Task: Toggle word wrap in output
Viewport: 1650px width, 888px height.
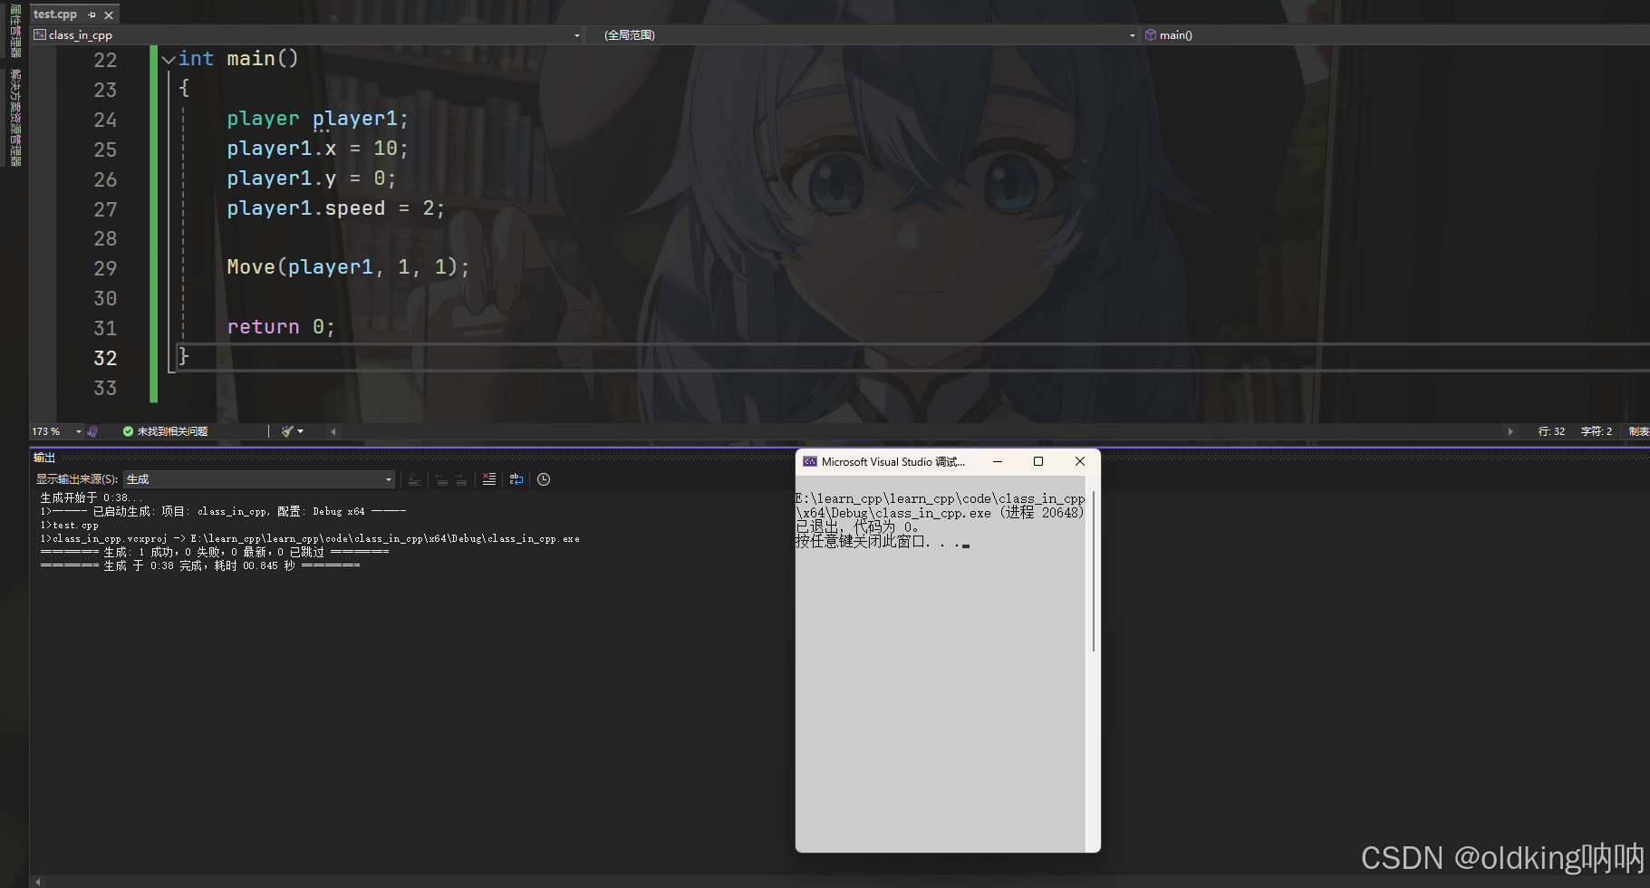Action: tap(516, 479)
